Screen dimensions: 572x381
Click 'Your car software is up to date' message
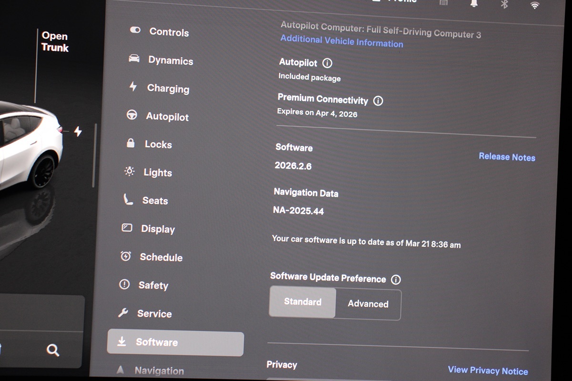tap(366, 241)
